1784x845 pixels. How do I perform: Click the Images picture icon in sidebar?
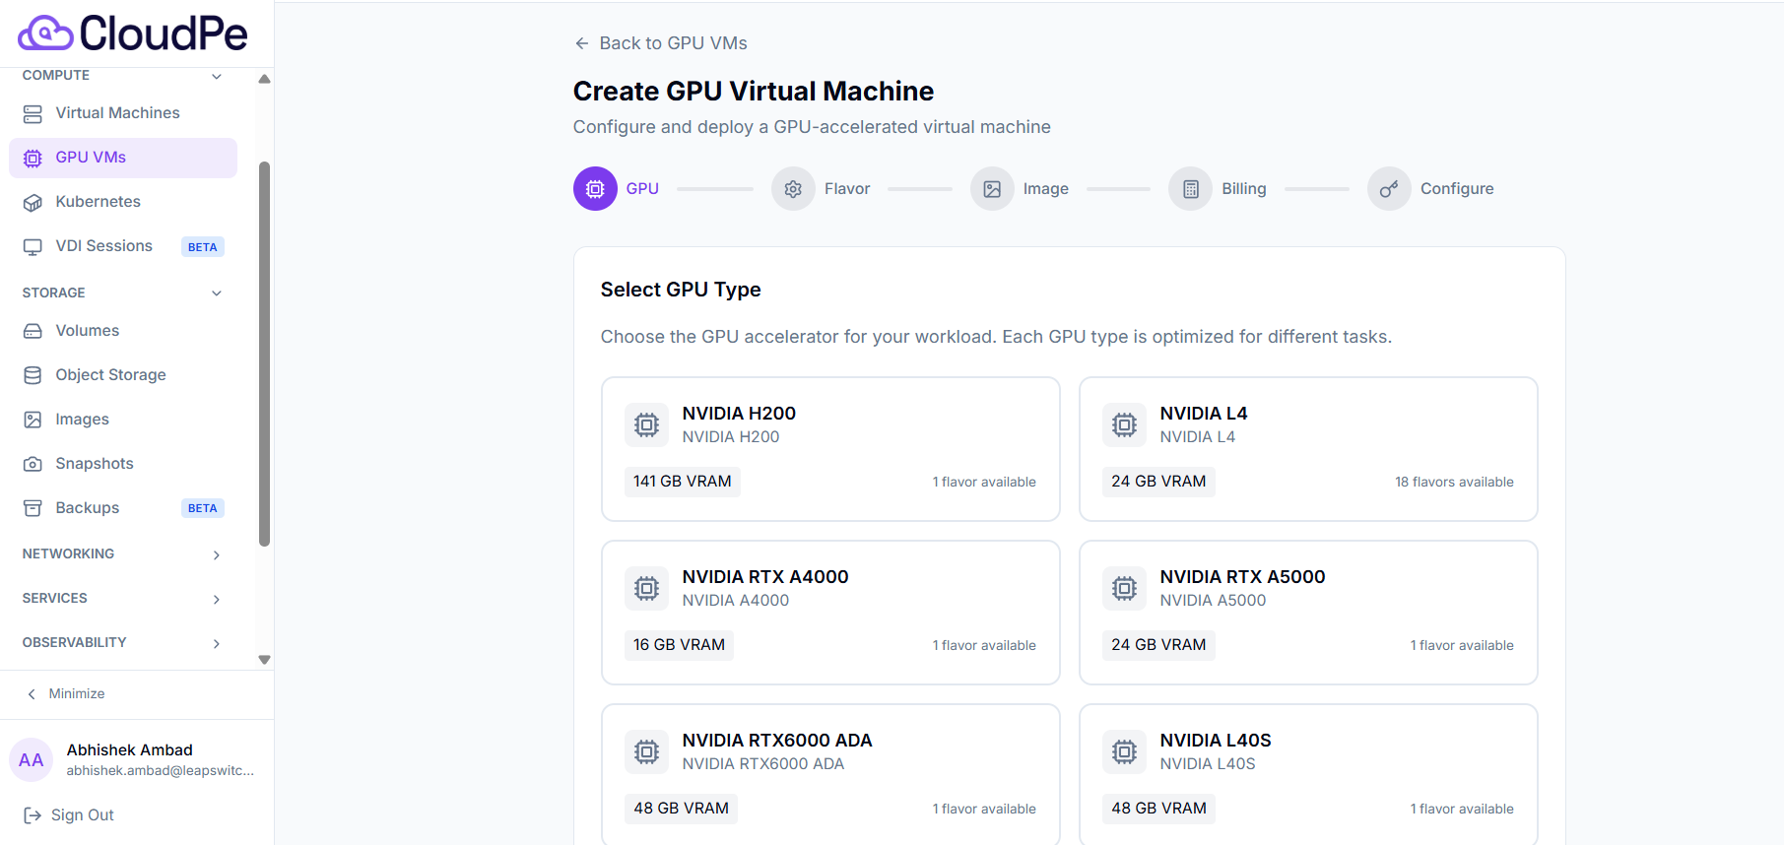(x=33, y=420)
